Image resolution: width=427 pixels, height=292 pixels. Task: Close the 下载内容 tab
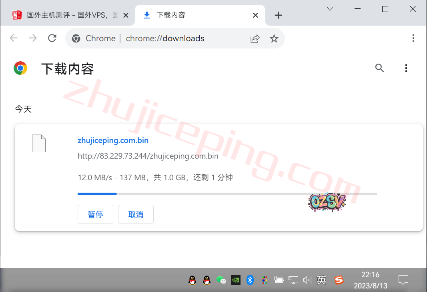click(256, 15)
